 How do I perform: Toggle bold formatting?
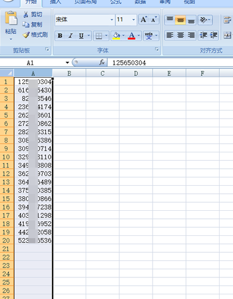[60, 36]
